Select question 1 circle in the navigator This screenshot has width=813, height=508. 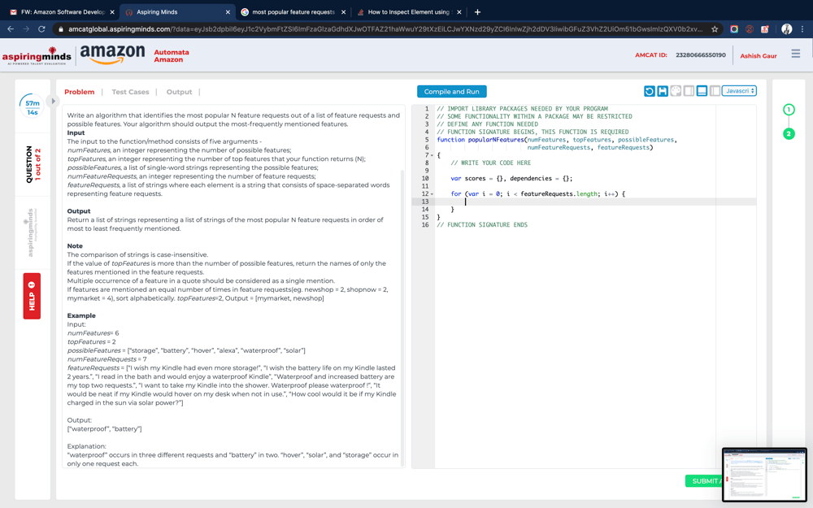pyautogui.click(x=788, y=108)
